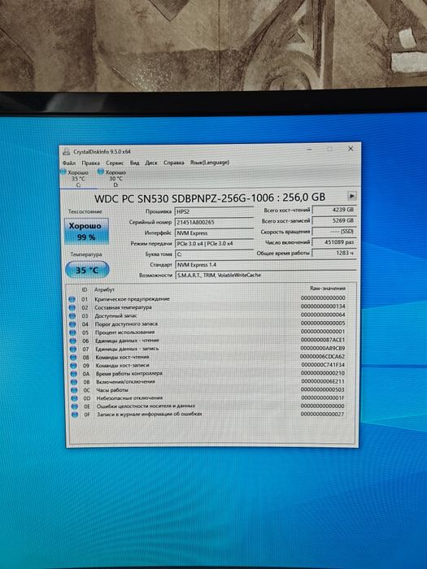This screenshot has width=427, height=569.
Task: Click status icon for 0D Небезопасные отключения
Action: point(75,398)
